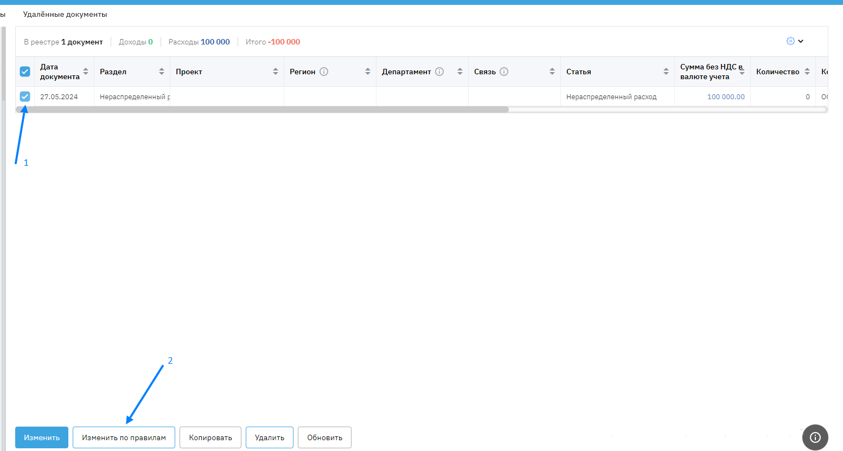Image resolution: width=843 pixels, height=451 pixels.
Task: Click the Копировать button
Action: pyautogui.click(x=210, y=437)
